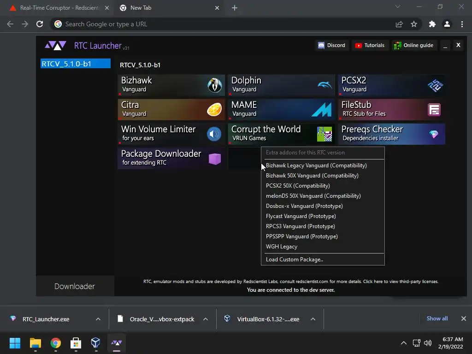Open Package Downloader purple cube icon

[x=215, y=159]
